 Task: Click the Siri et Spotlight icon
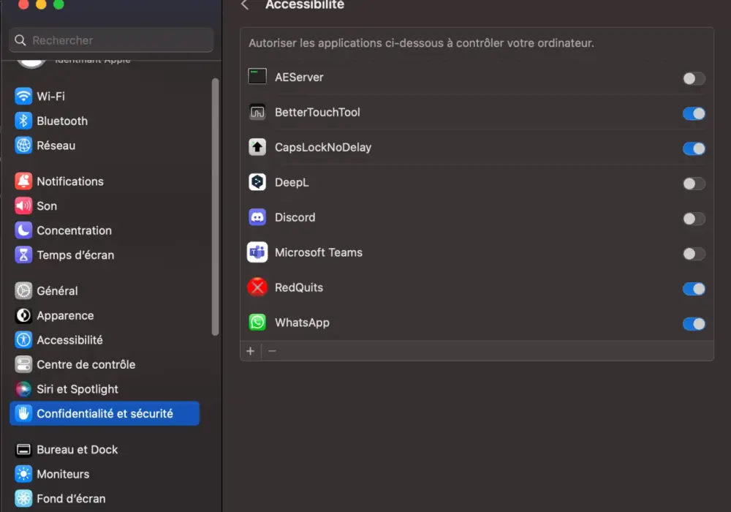click(x=23, y=389)
